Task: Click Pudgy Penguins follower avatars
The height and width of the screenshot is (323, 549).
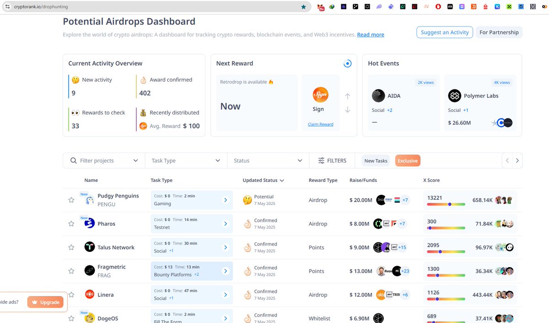Action: click(504, 200)
